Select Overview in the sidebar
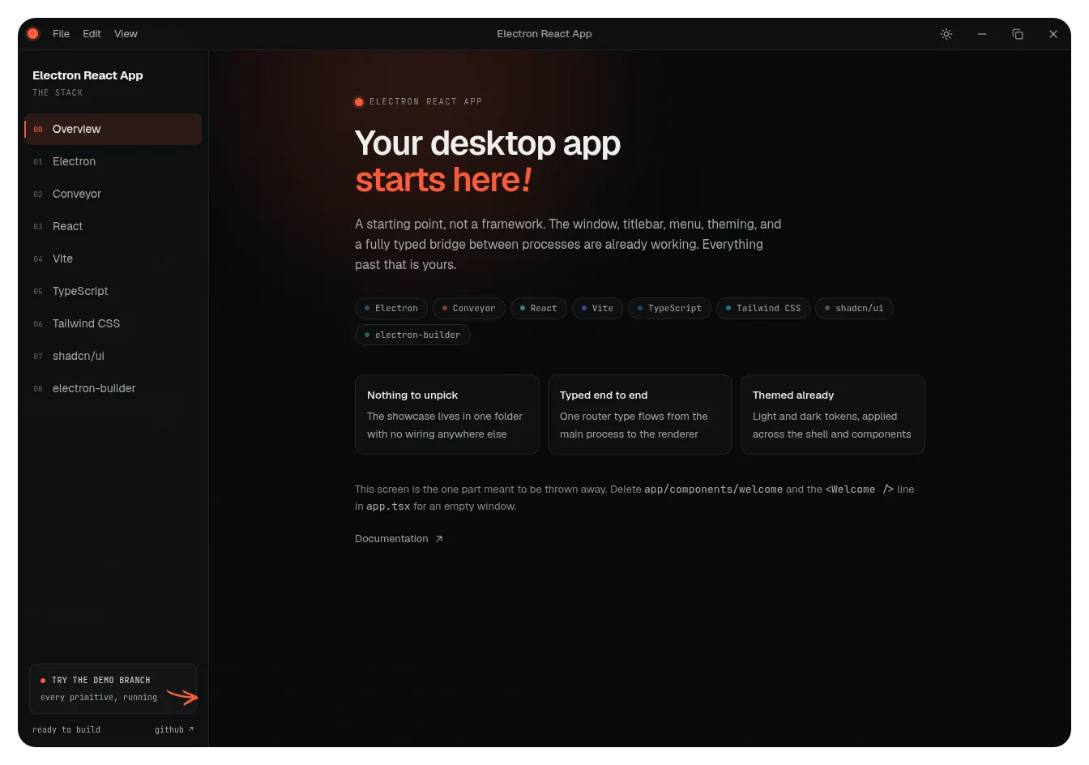Viewport: 1089px width, 765px height. tap(113, 129)
